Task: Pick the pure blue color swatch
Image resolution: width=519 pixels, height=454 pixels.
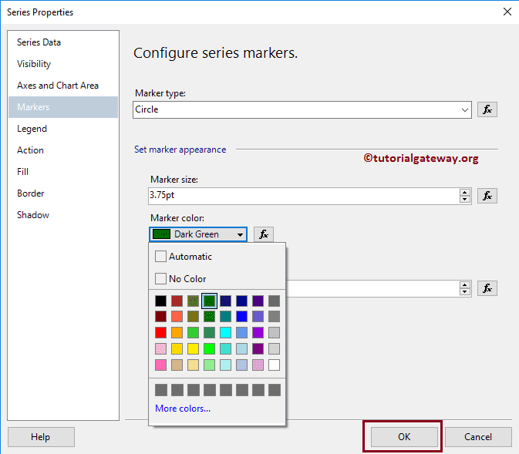Action: pyautogui.click(x=241, y=317)
